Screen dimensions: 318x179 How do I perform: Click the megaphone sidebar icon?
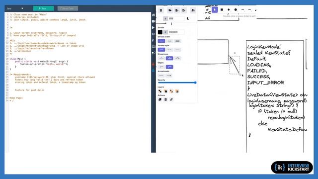coord(154,53)
